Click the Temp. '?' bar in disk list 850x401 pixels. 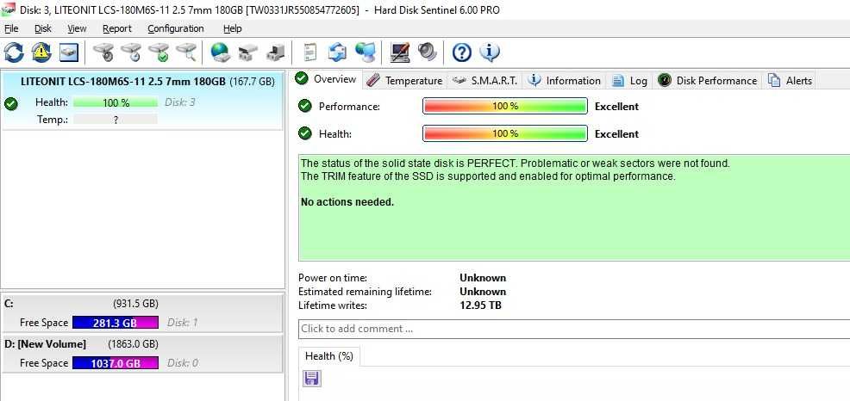coord(116,120)
